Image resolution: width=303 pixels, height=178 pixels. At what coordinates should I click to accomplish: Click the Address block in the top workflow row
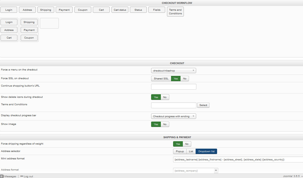coord(27,10)
